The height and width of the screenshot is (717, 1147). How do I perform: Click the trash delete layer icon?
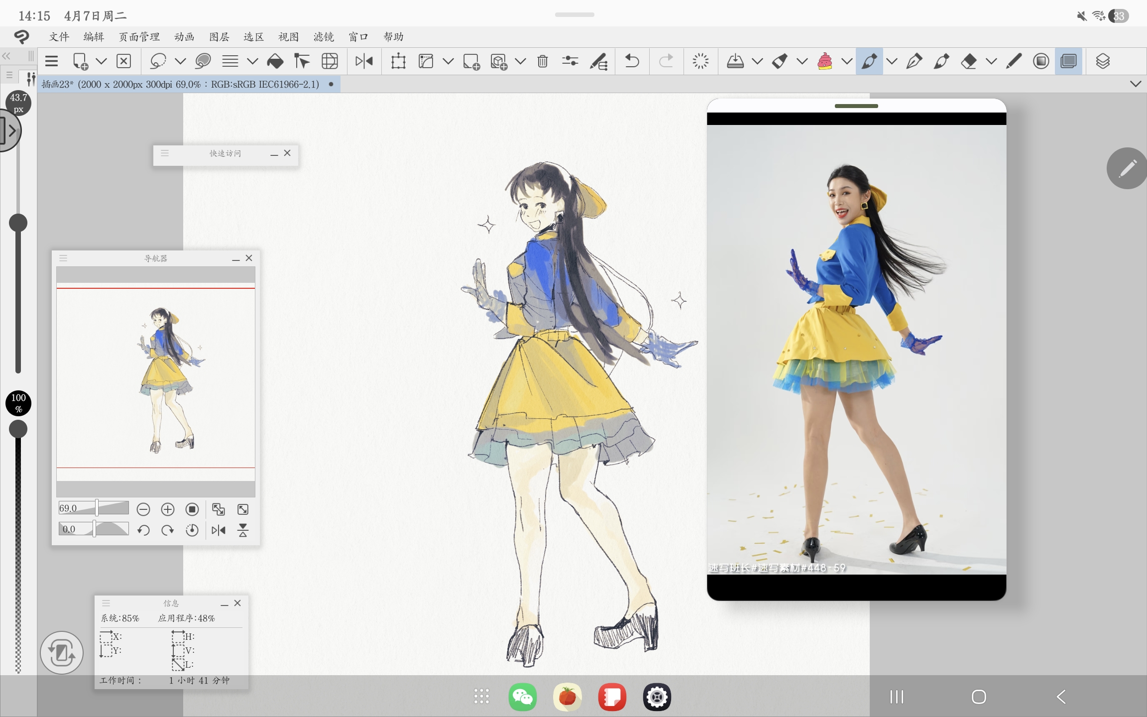click(x=543, y=61)
